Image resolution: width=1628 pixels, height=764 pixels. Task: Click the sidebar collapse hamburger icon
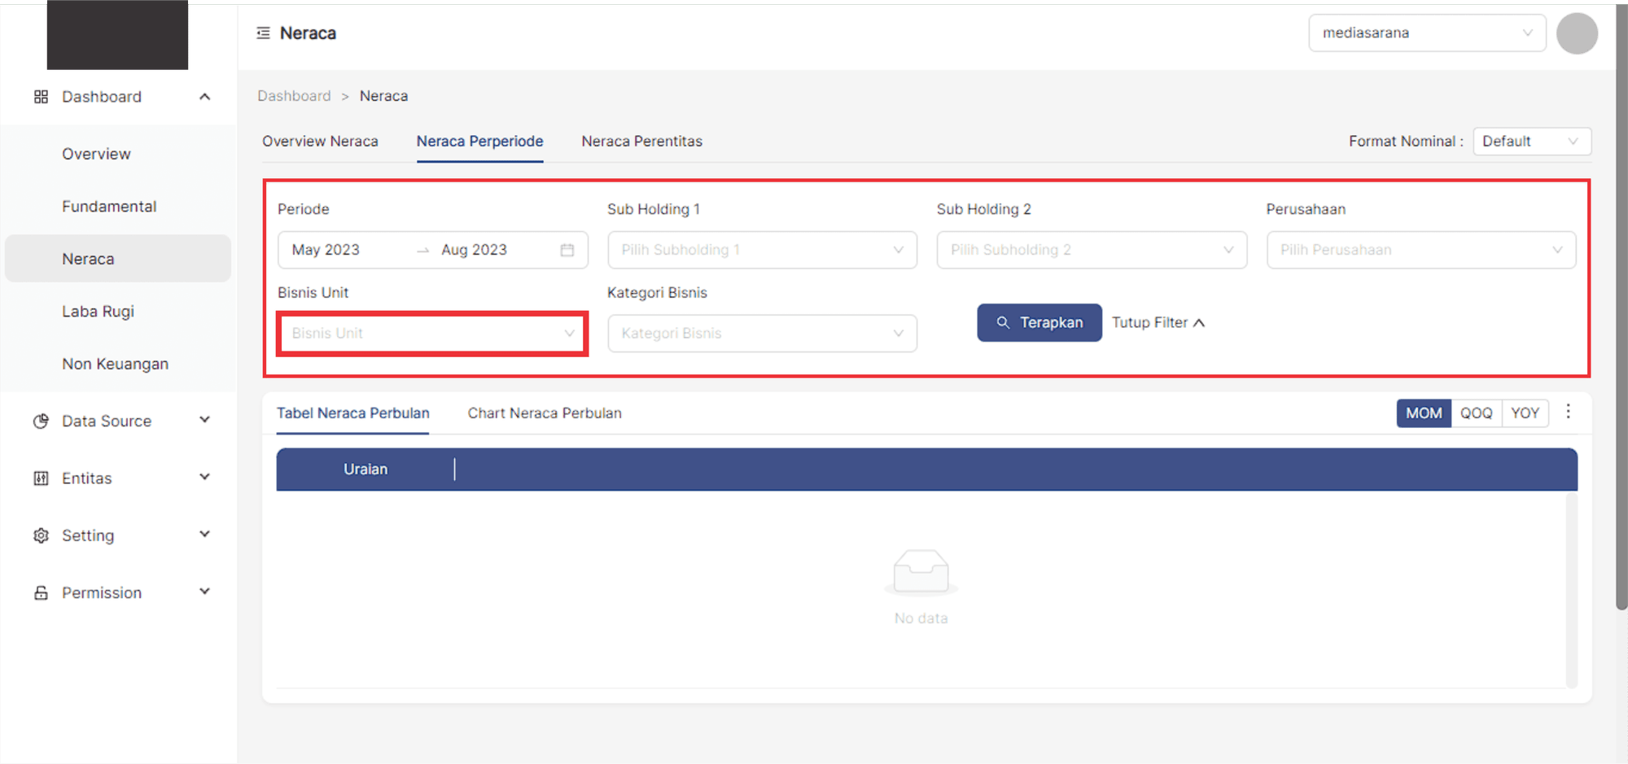263,33
